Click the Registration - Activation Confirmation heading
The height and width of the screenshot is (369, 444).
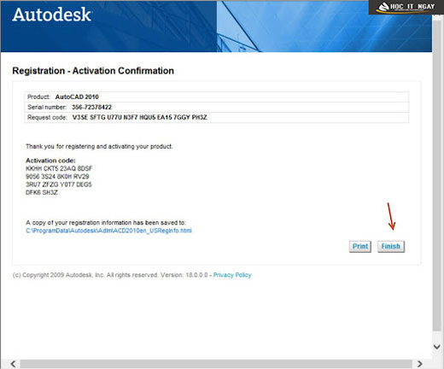point(93,71)
